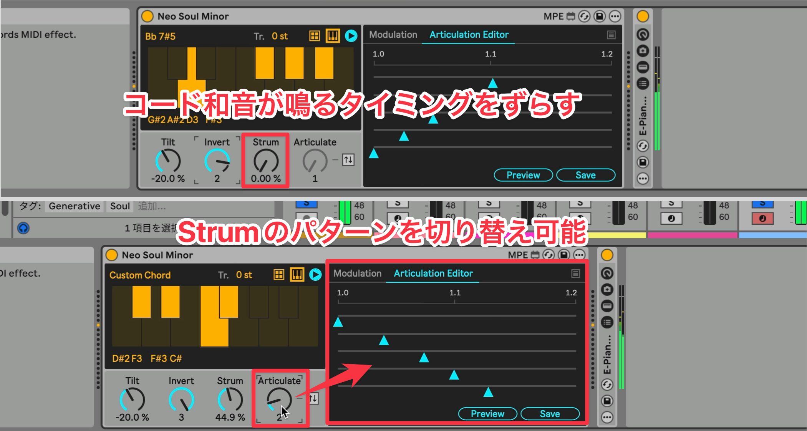Click the chain list icon on the upper E-Pian strip
This screenshot has height=431, width=807.
(643, 83)
